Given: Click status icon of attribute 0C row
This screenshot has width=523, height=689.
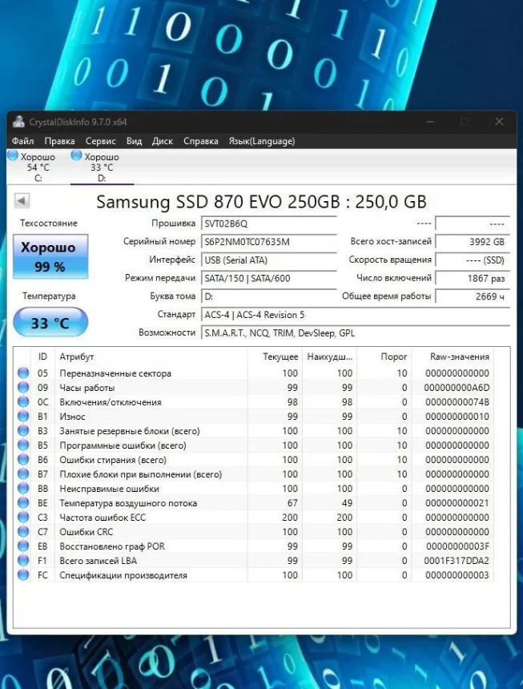Looking at the screenshot, I should pos(23,402).
